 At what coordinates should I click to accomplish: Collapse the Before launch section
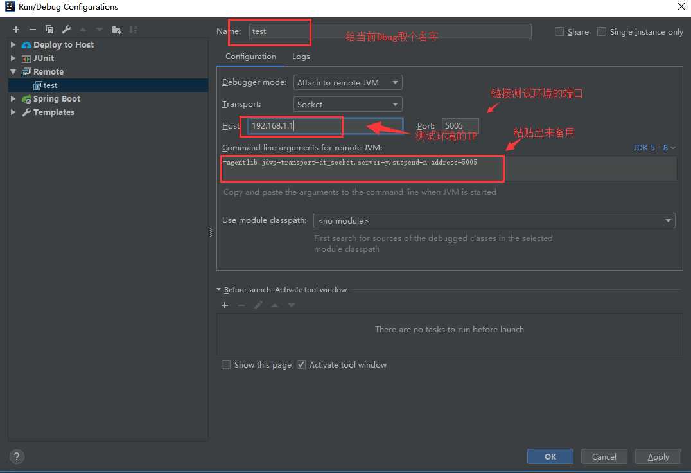pyautogui.click(x=218, y=290)
